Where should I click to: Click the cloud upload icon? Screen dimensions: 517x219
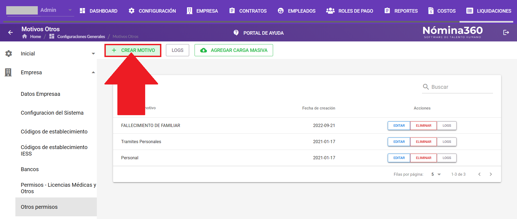pyautogui.click(x=204, y=50)
